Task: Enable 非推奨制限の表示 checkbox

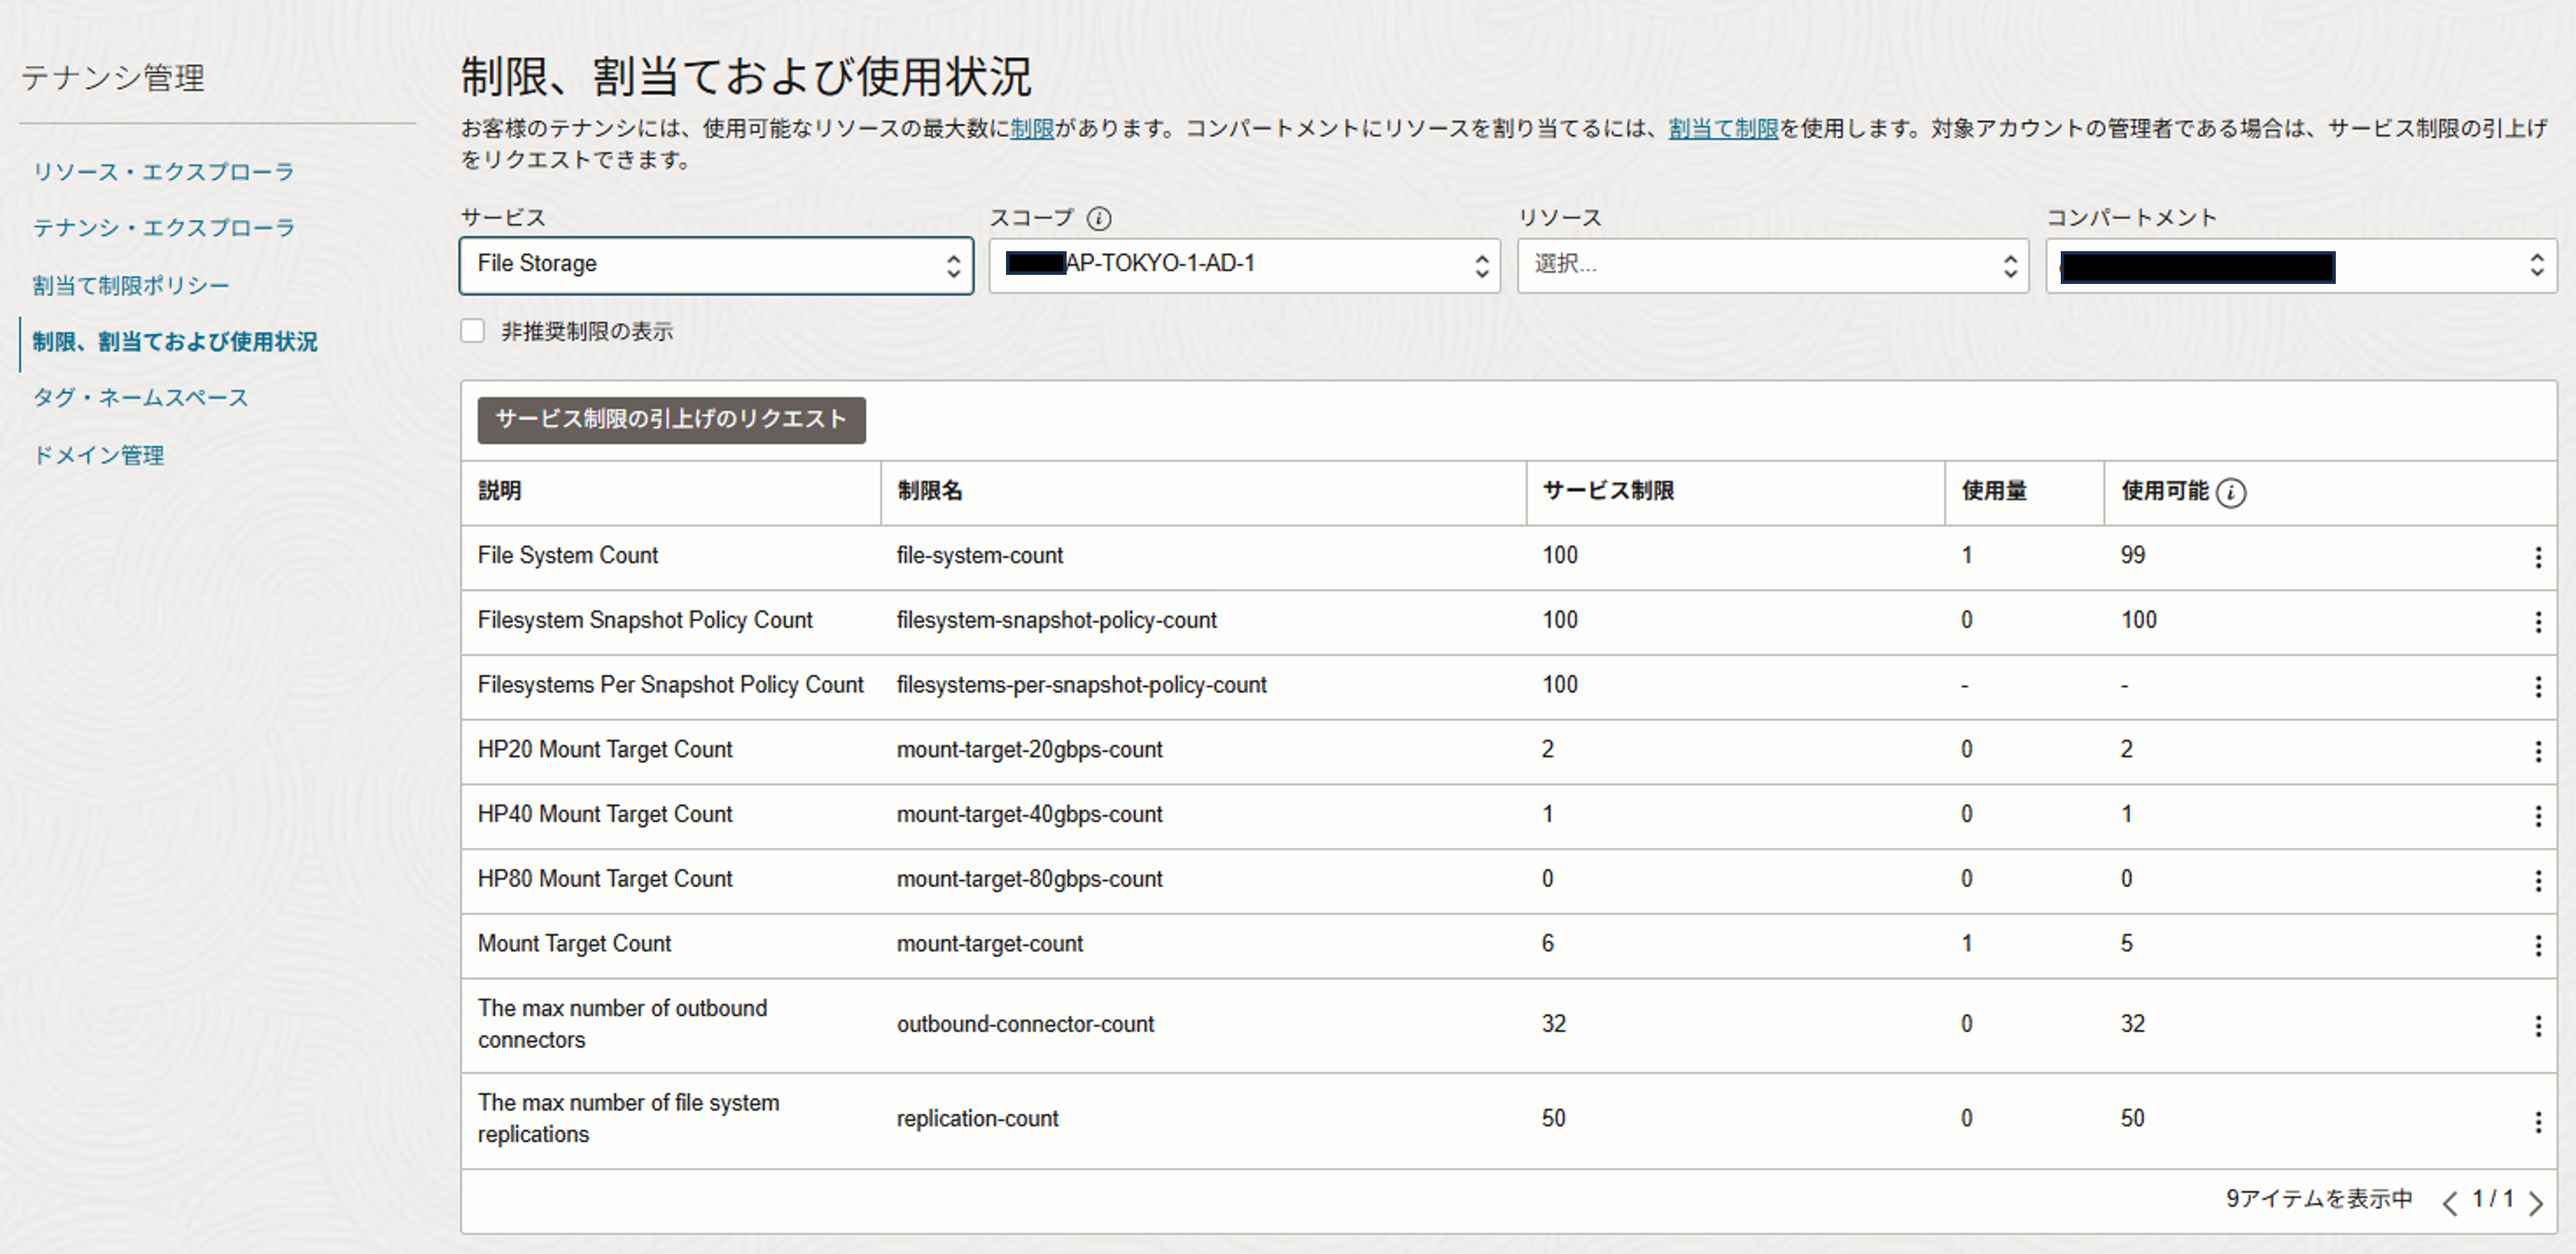Action: (473, 331)
